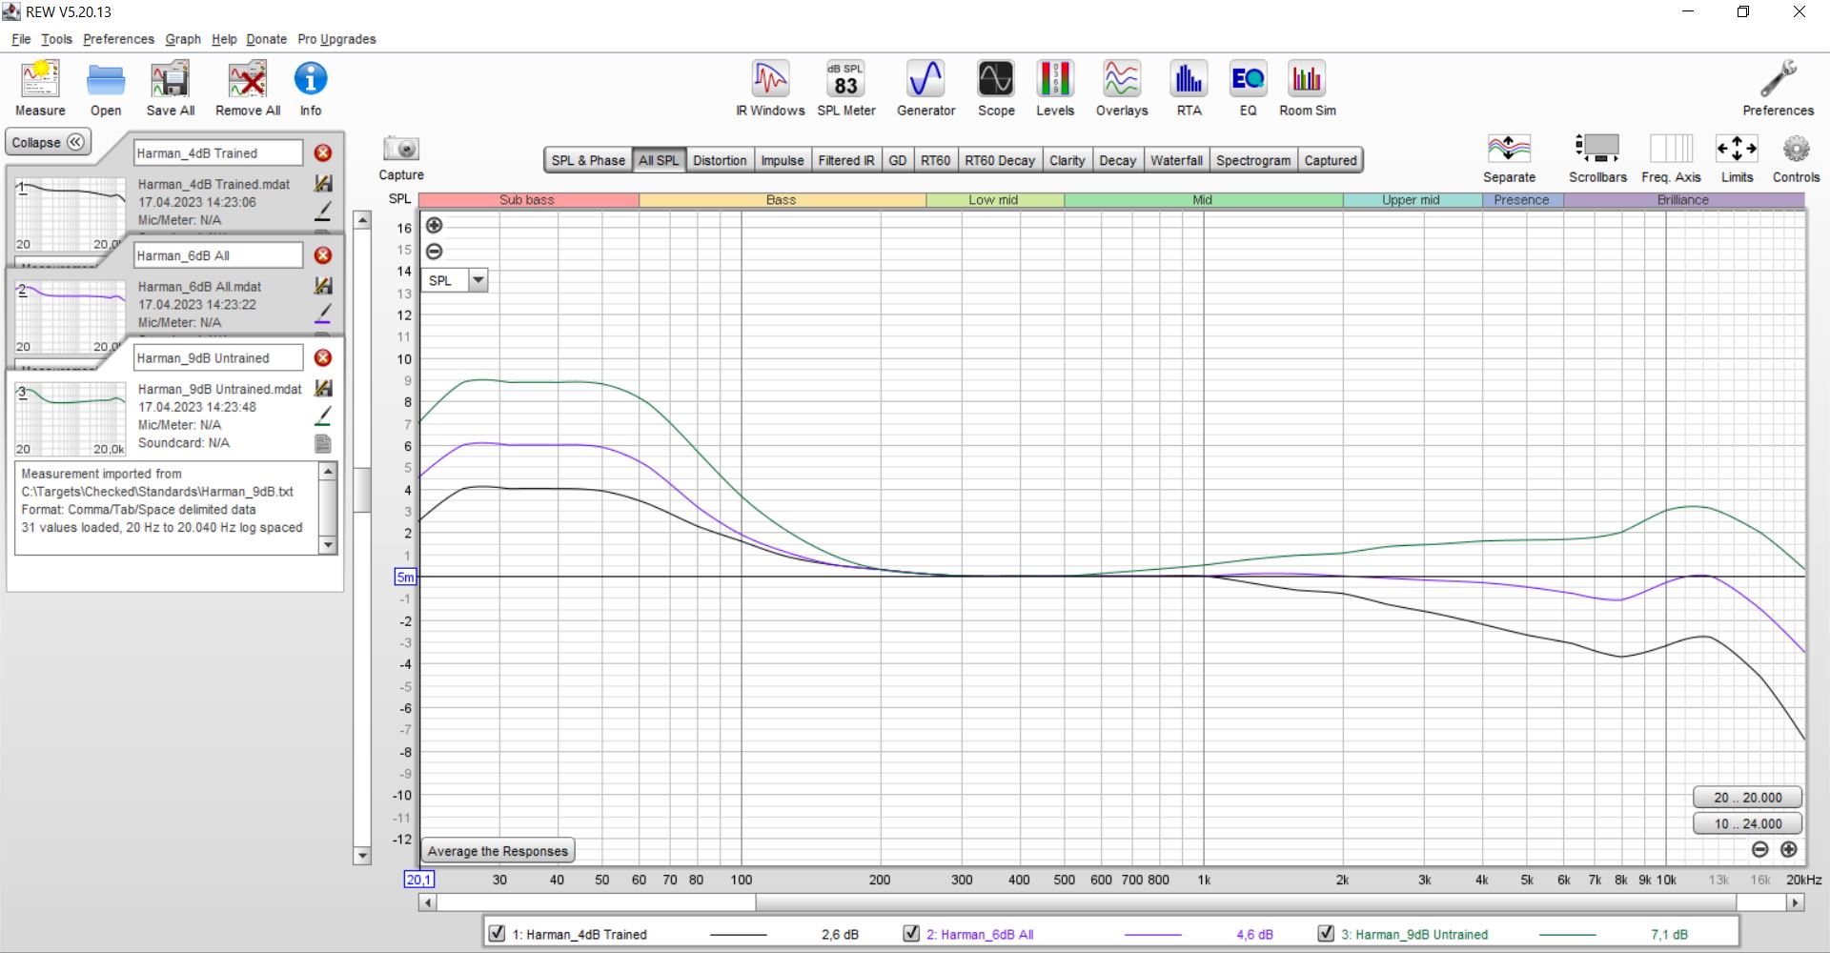Select the Harman_9dB Untrained thumbnail

70,418
